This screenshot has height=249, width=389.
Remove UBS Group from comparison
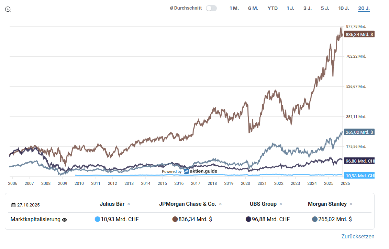tap(281, 204)
